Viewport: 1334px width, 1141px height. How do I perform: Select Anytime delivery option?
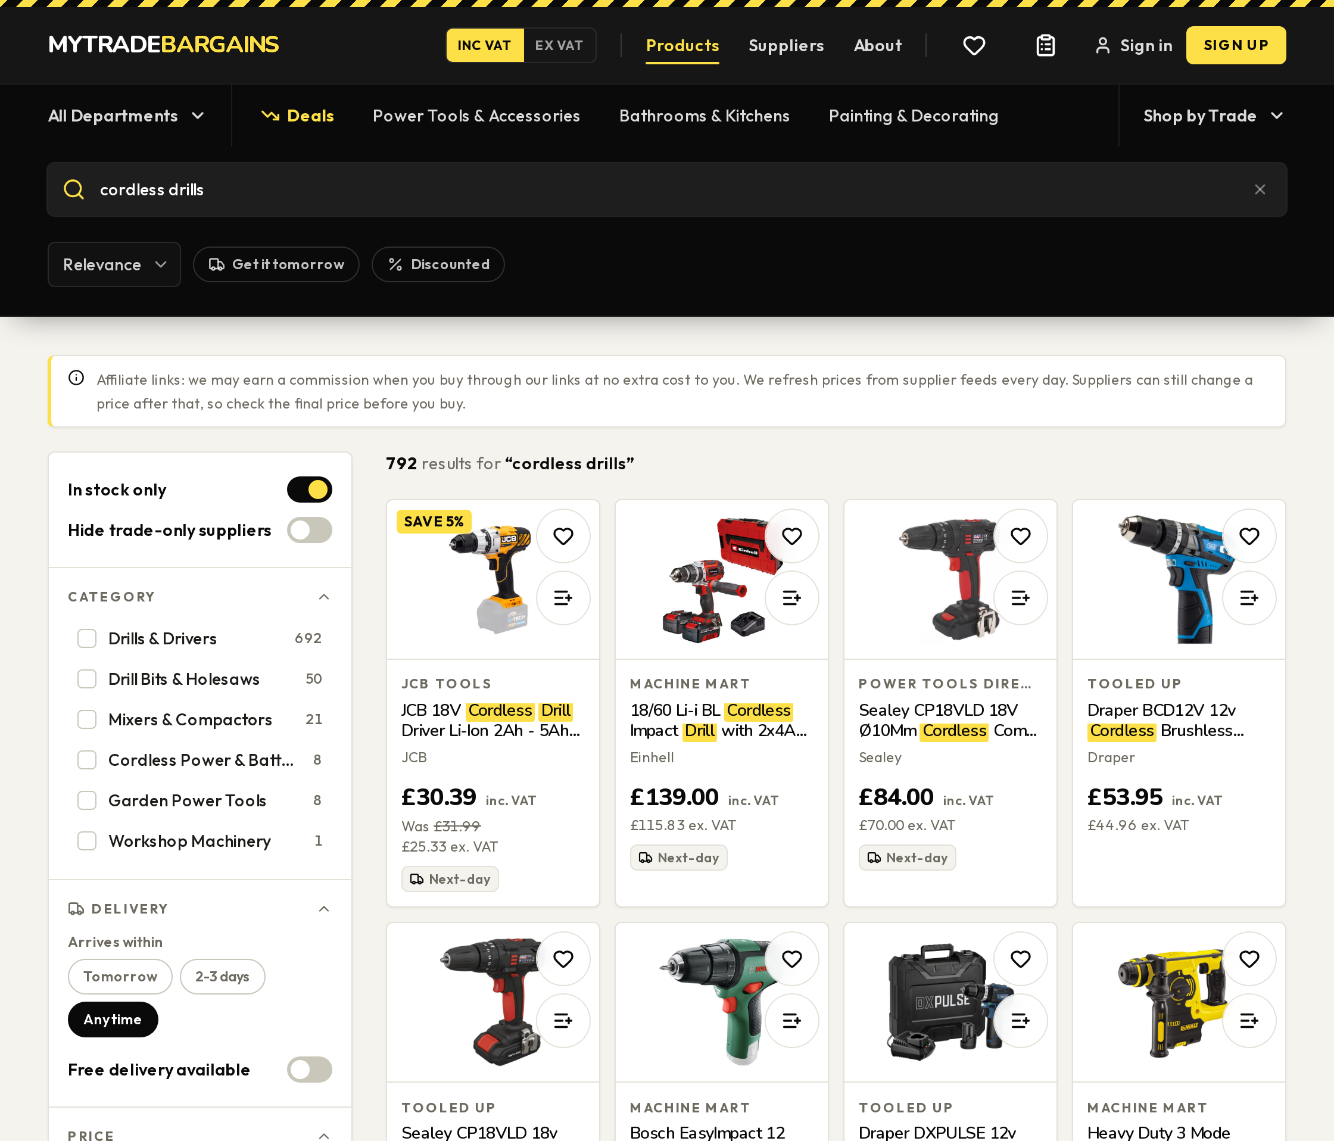pyautogui.click(x=113, y=1020)
